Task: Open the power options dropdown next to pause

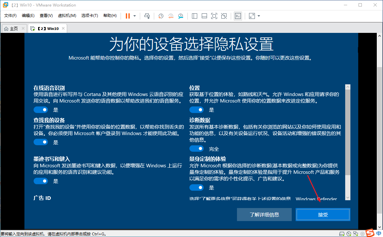Action: click(135, 16)
